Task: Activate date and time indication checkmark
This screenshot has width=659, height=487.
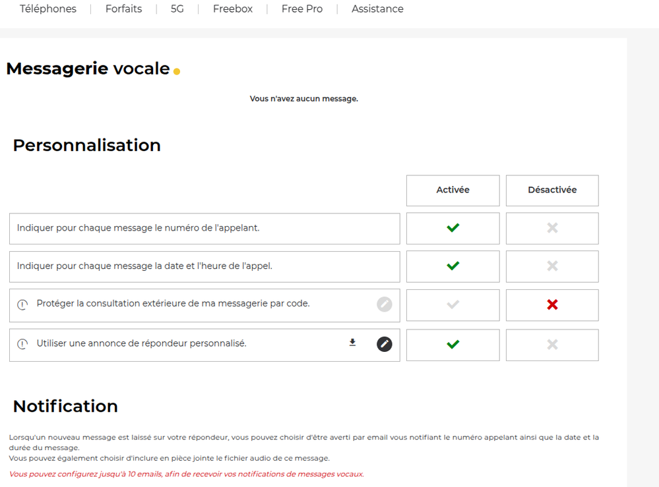Action: click(x=453, y=266)
